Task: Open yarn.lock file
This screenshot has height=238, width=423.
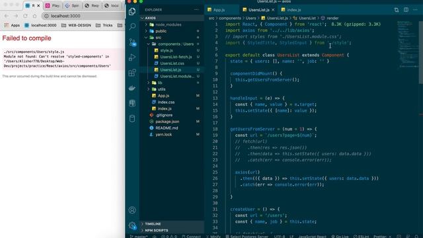Action: (172, 135)
